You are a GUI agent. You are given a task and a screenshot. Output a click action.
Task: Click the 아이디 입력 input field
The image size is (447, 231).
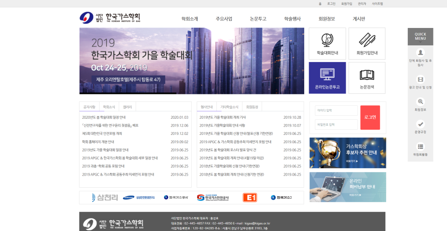pyautogui.click(x=336, y=110)
